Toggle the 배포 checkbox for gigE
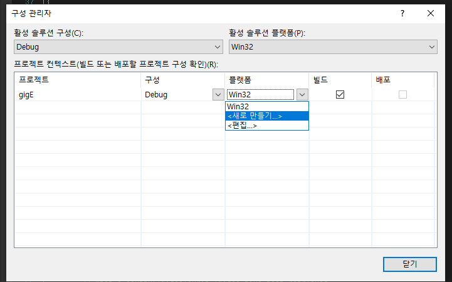Screen dimensions: 452x282 [402, 94]
